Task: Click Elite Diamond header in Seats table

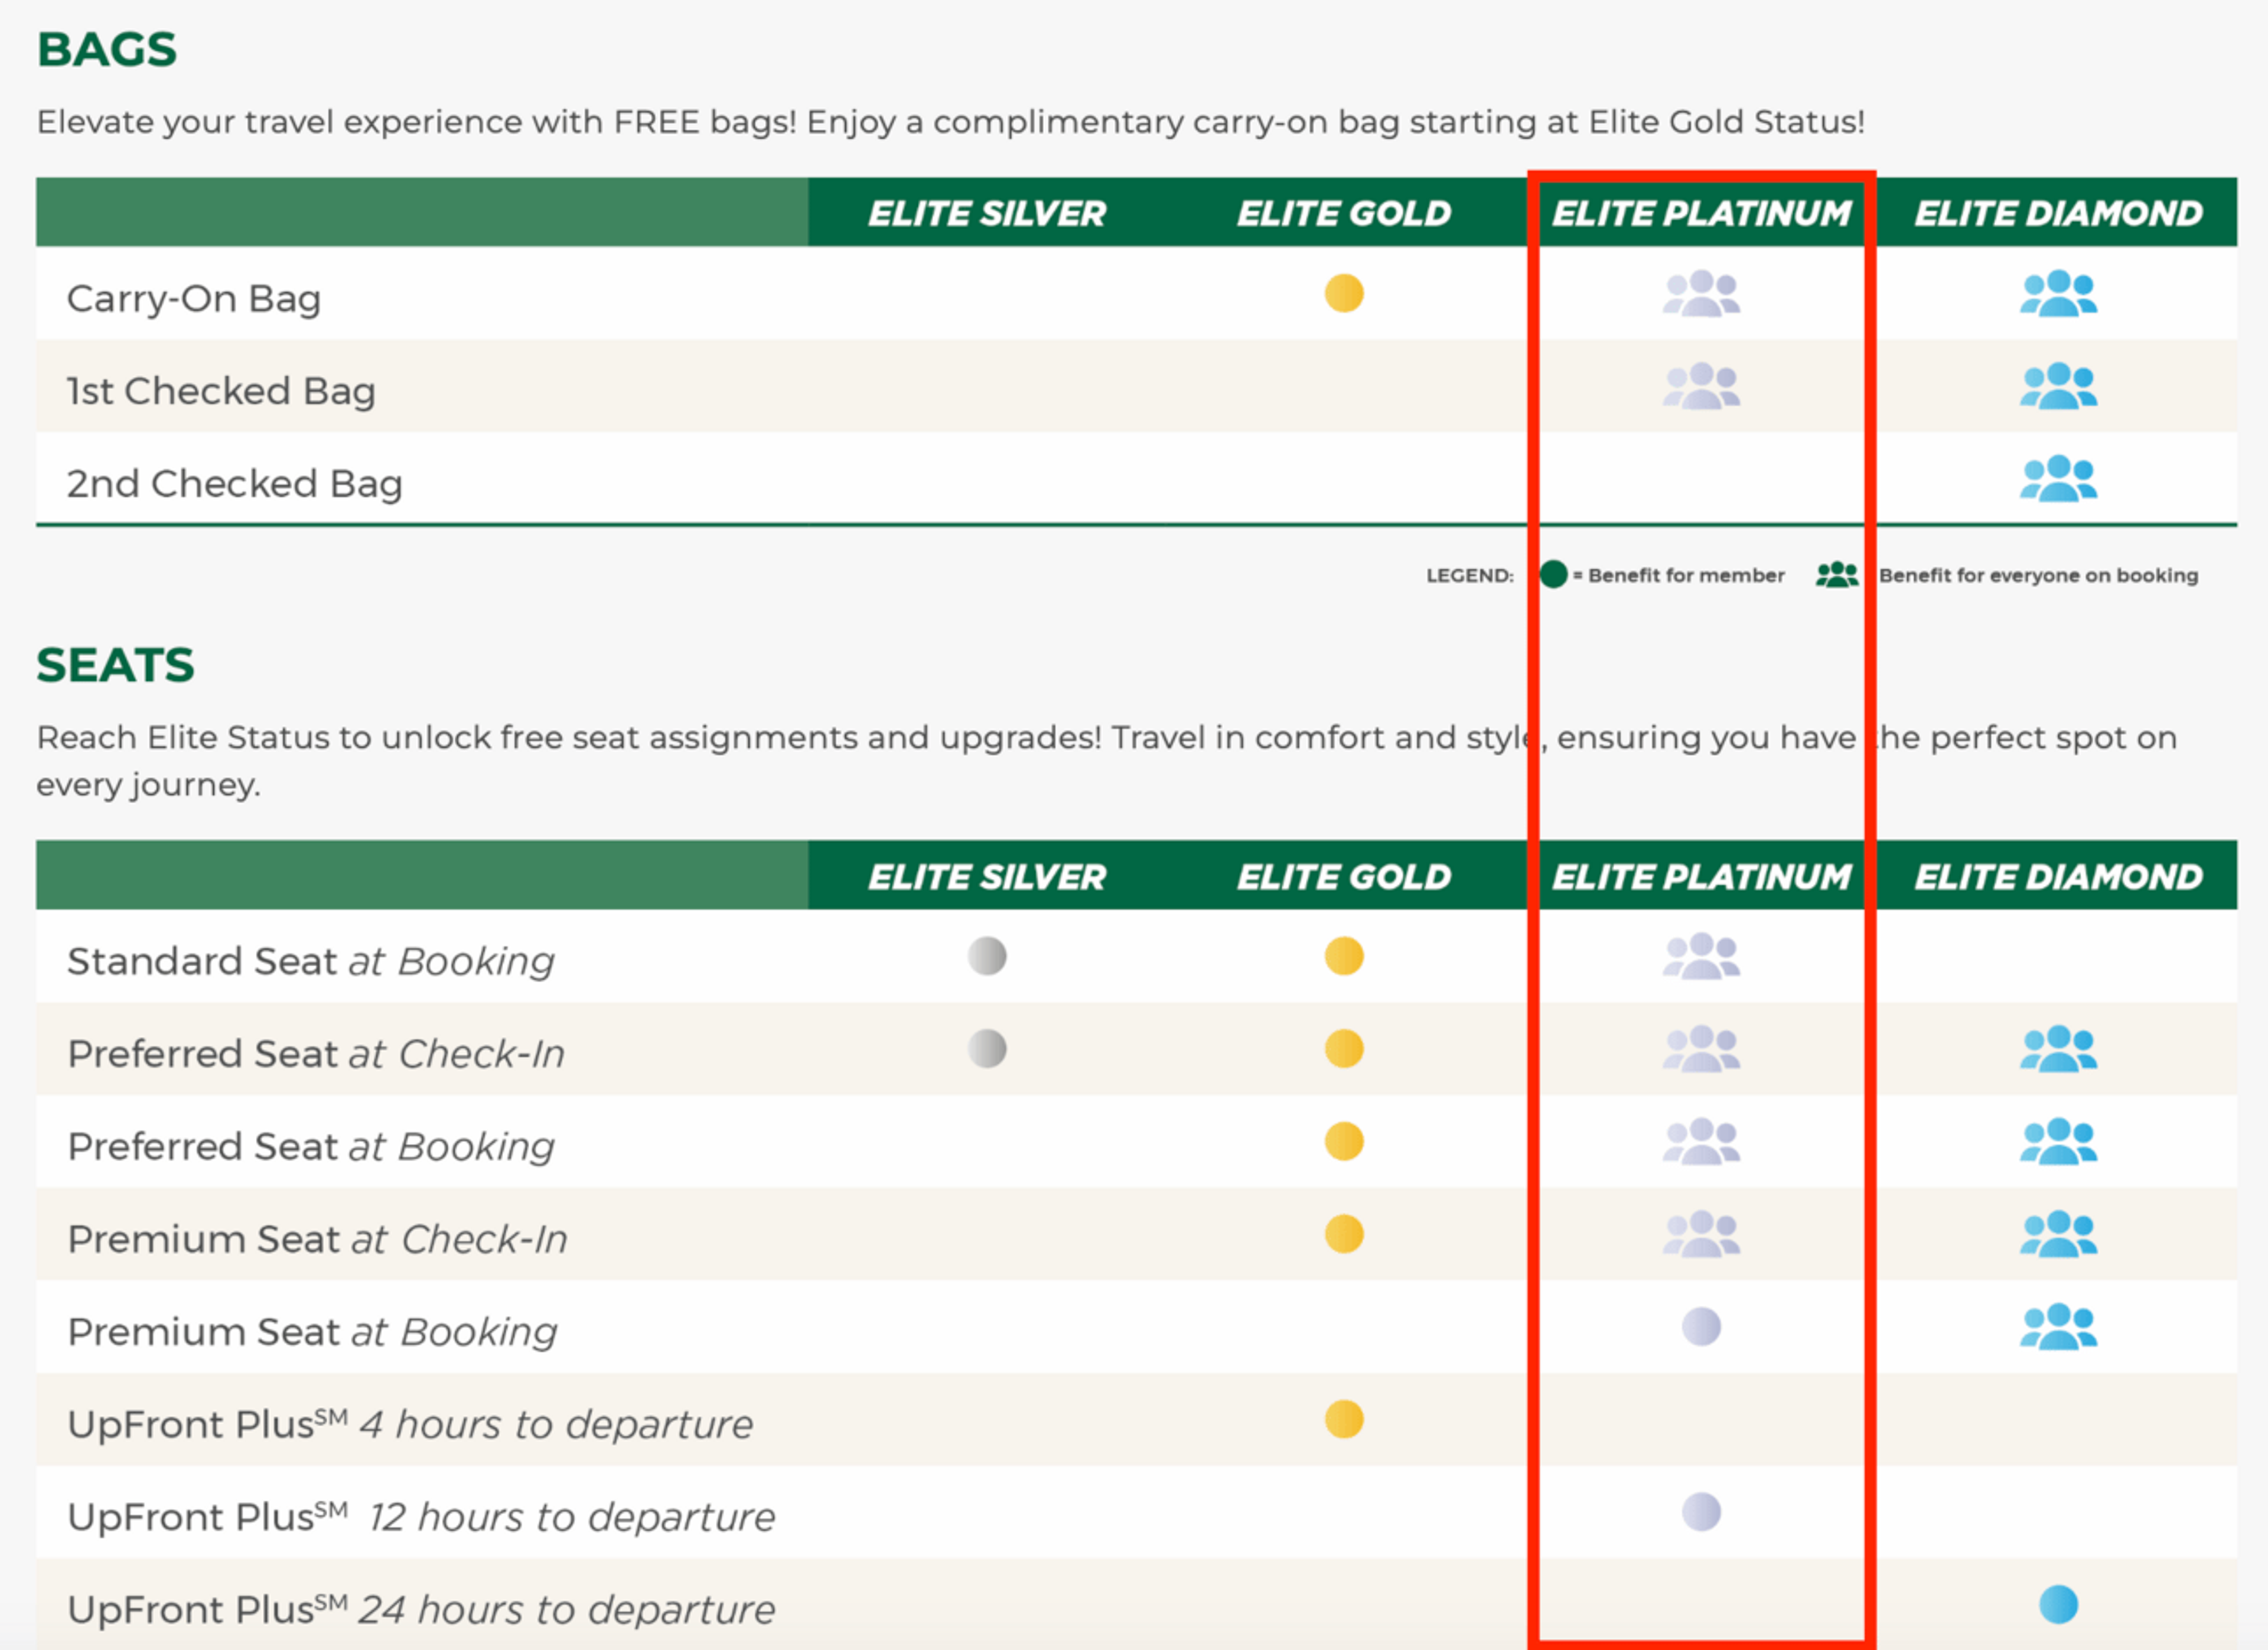Action: point(2058,877)
